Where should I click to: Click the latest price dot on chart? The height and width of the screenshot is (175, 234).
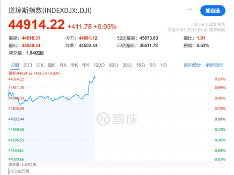tap(95, 77)
